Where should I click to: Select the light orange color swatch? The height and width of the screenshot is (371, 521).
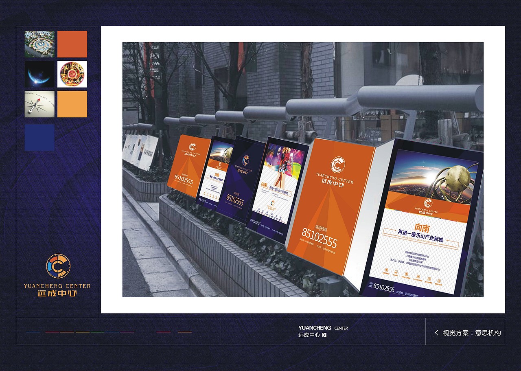(x=72, y=104)
